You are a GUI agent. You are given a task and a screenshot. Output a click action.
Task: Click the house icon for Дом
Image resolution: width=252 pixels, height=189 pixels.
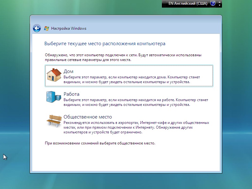pyautogui.click(x=54, y=75)
